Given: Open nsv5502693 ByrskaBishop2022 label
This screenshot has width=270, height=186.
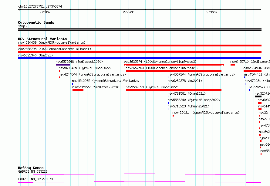Looking at the screenshot, I should coord(152,87).
